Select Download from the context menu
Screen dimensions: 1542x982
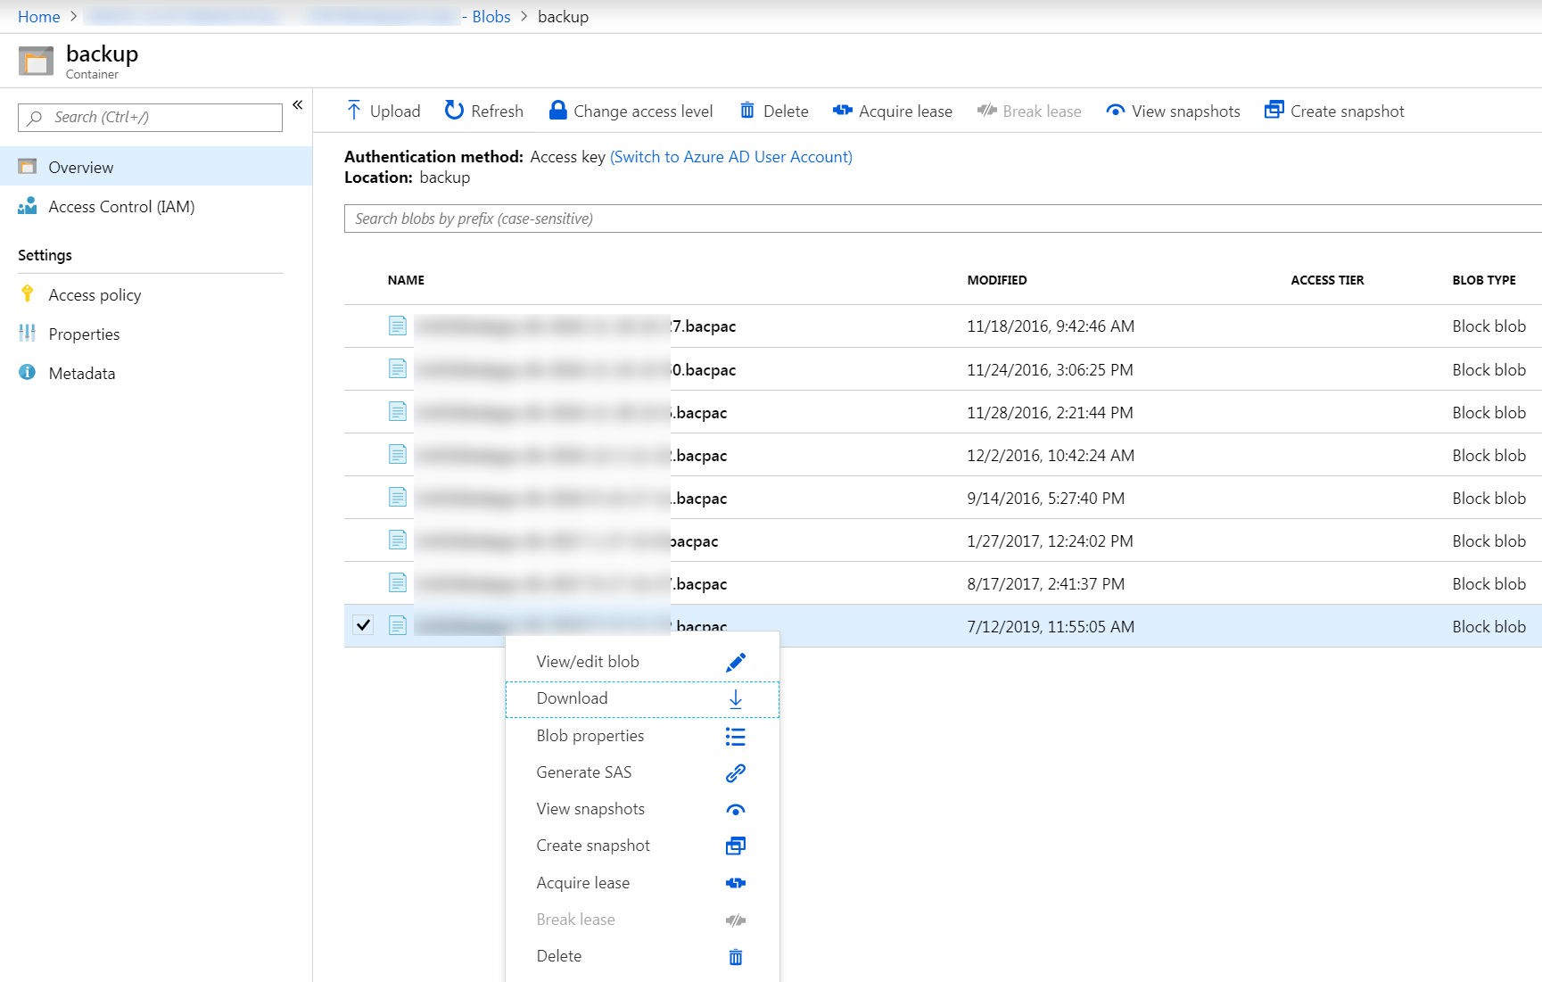coord(572,698)
